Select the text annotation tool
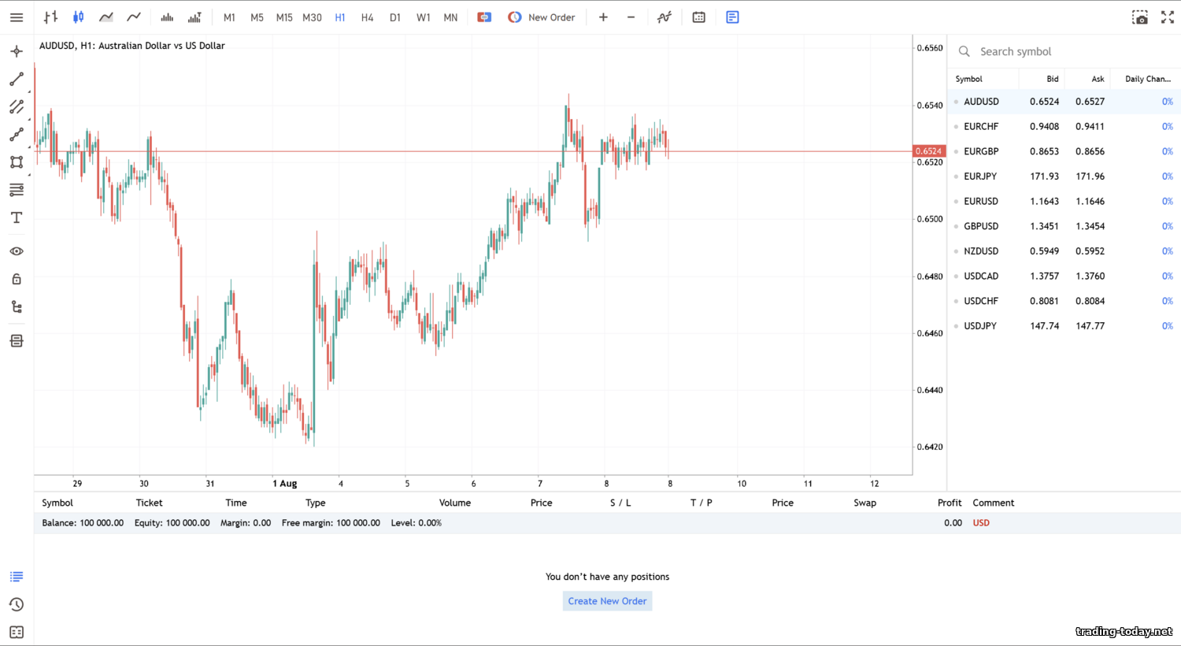The height and width of the screenshot is (646, 1181). tap(17, 218)
